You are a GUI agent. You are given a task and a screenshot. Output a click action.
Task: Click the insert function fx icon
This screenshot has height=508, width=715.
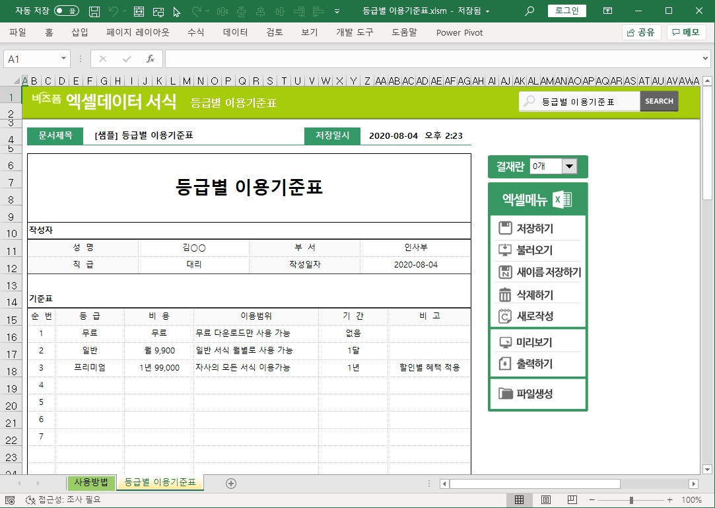pyautogui.click(x=150, y=59)
